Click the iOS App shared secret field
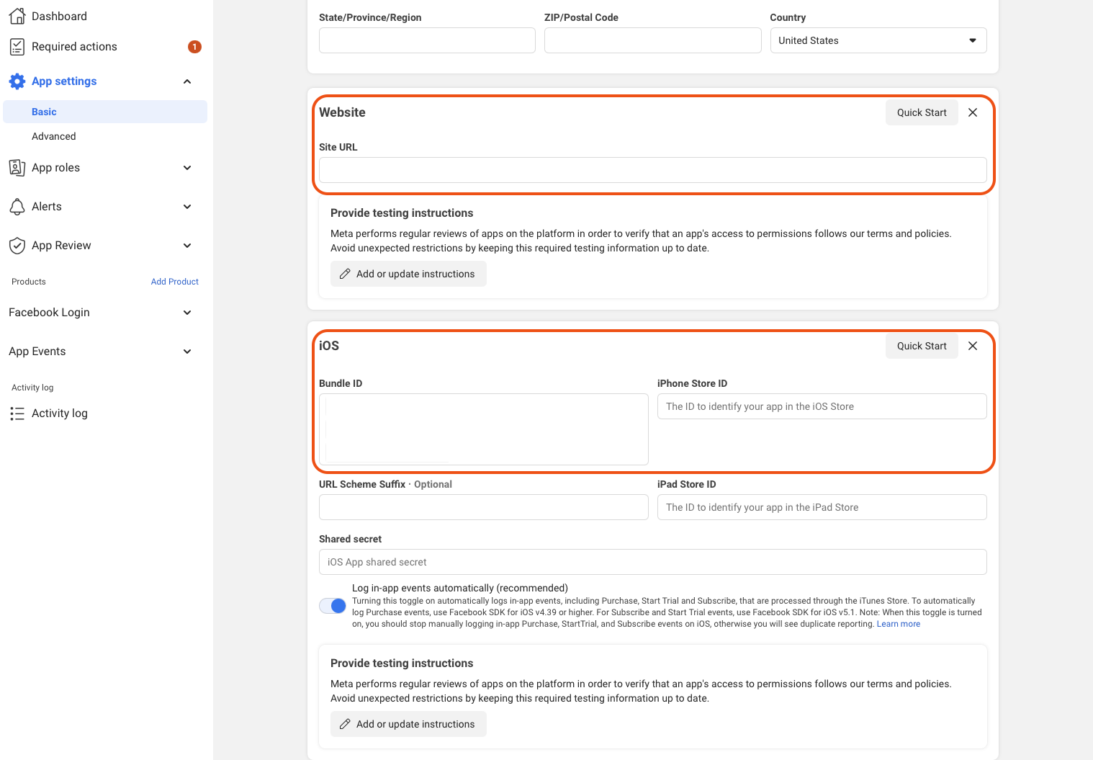Image resolution: width=1093 pixels, height=760 pixels. [x=653, y=562]
